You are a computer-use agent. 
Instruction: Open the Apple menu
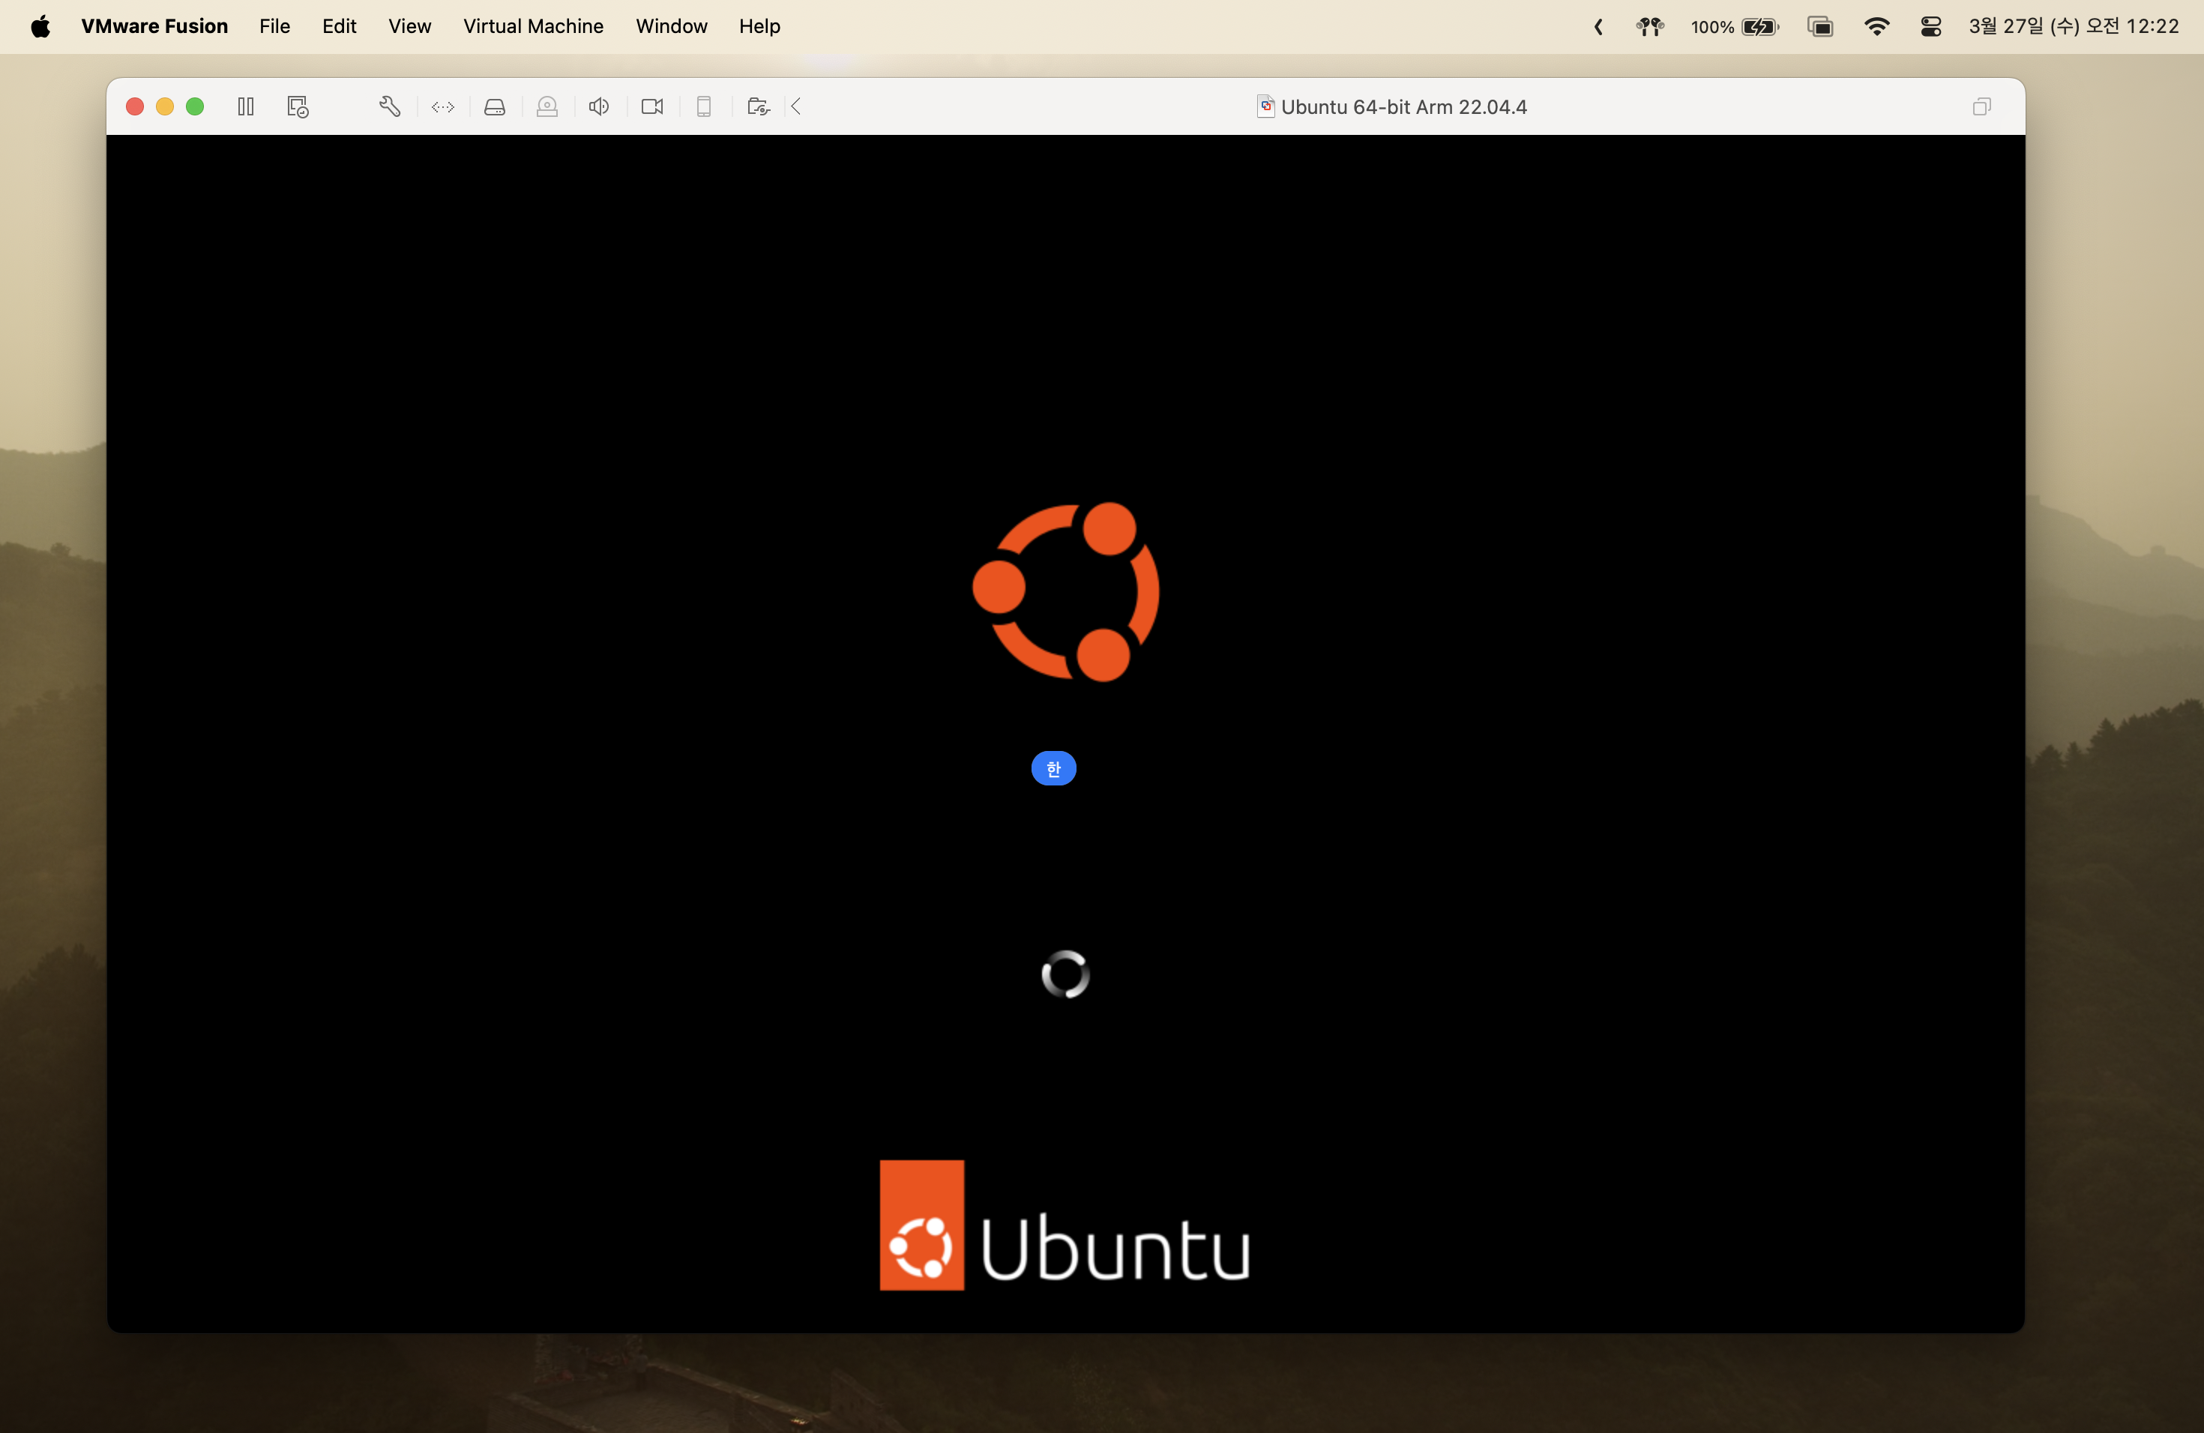(x=40, y=26)
